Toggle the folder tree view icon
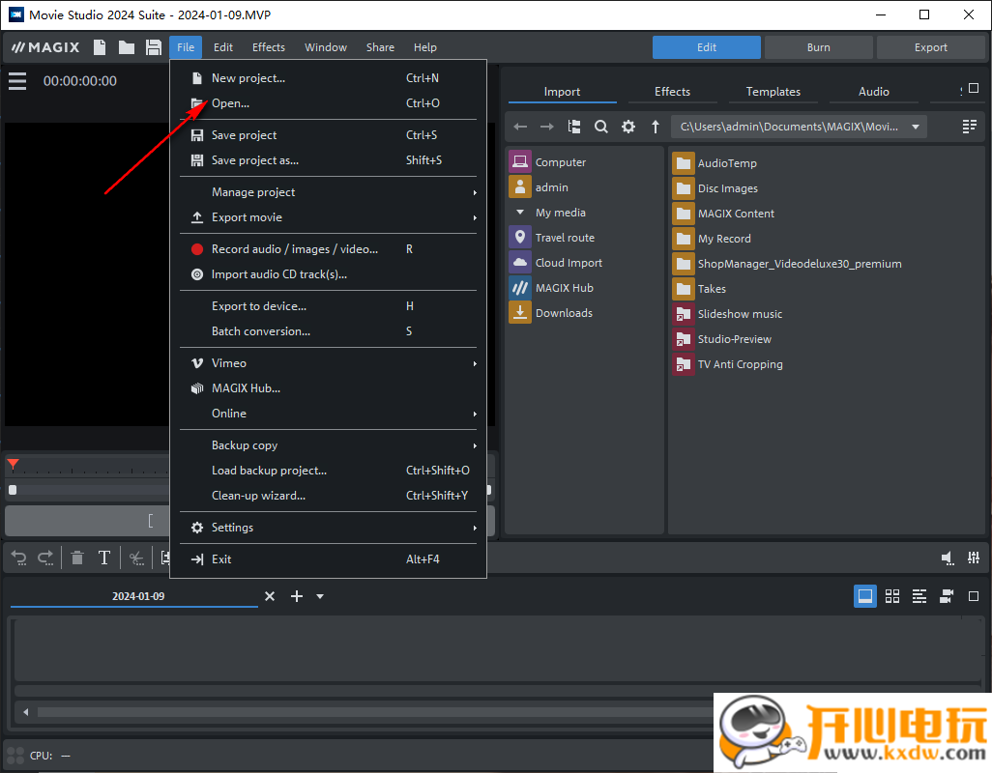Viewport: 992px width, 773px height. click(x=573, y=127)
